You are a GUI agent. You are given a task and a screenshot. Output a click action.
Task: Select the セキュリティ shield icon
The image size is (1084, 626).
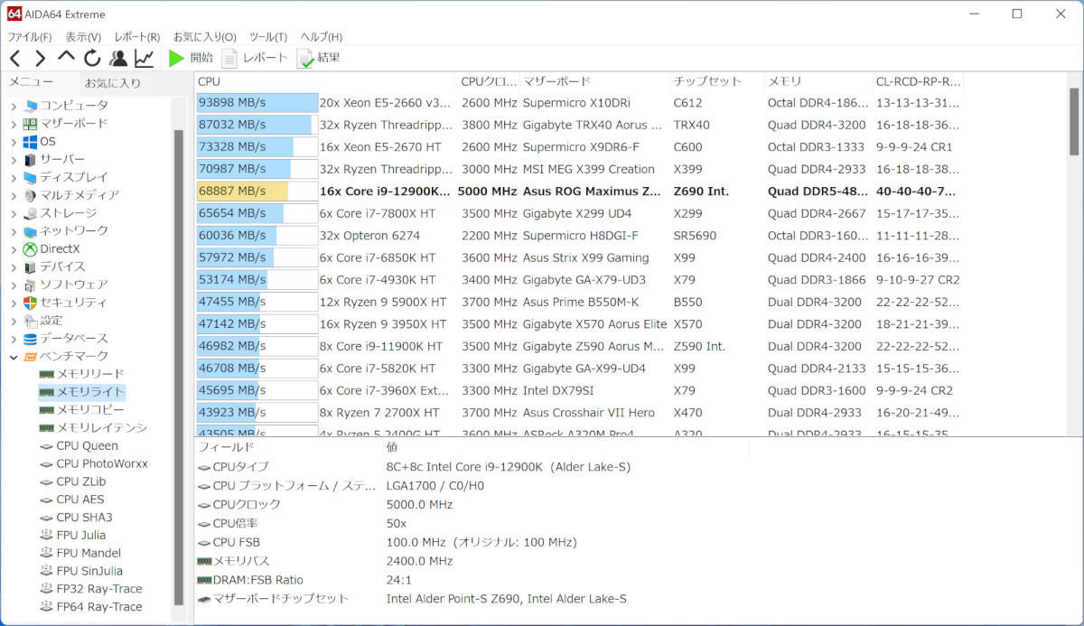[x=30, y=303]
